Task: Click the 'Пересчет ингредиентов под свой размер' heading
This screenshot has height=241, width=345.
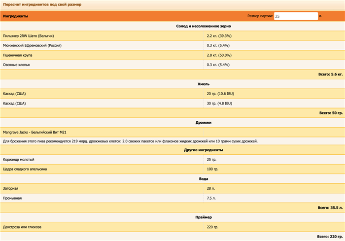Action: coord(42,4)
